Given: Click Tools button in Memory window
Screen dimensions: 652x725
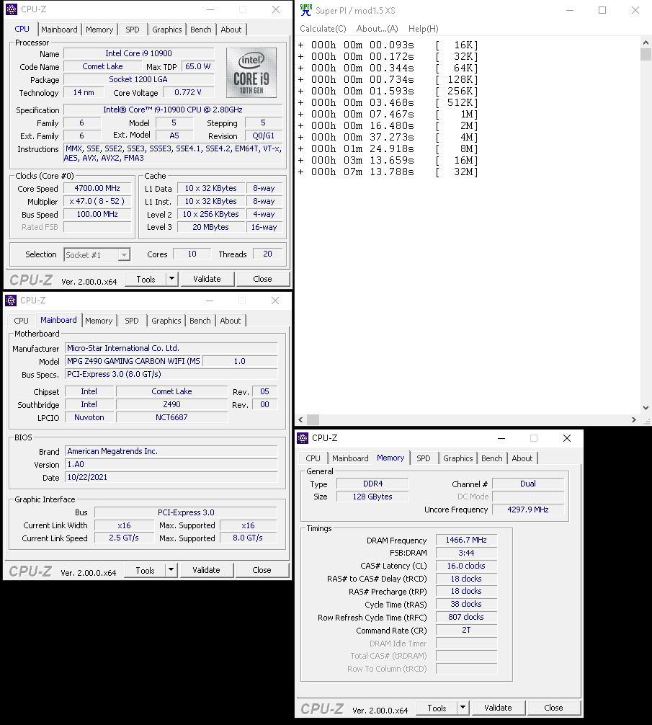Looking at the screenshot, I should pyautogui.click(x=437, y=708).
